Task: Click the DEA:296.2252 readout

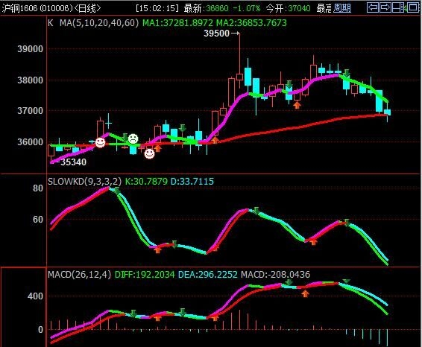Action: [x=208, y=275]
